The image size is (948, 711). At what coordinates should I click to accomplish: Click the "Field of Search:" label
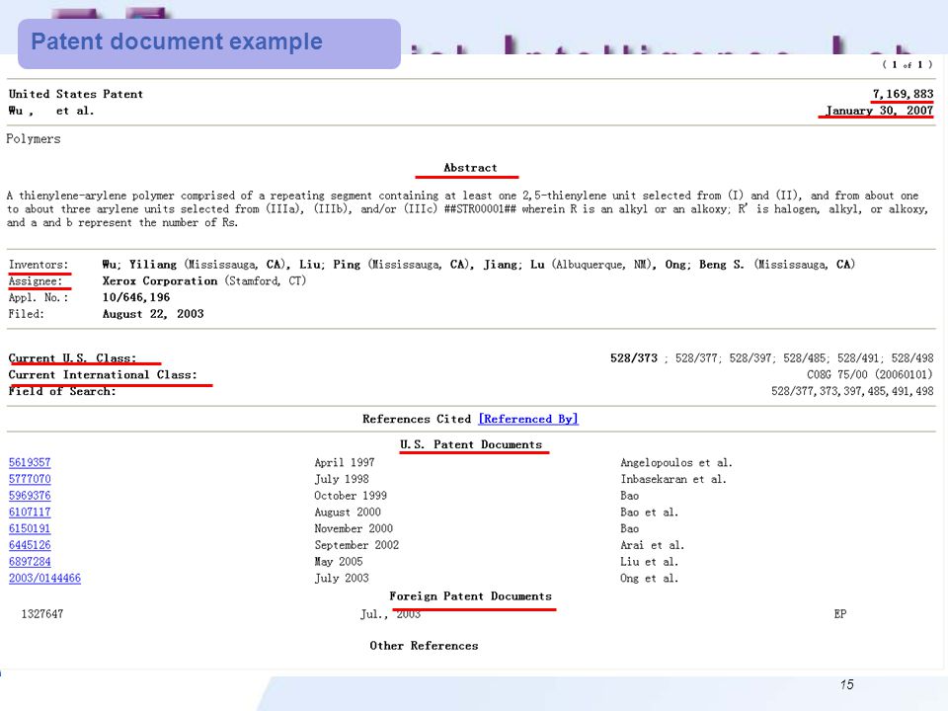pyautogui.click(x=62, y=391)
